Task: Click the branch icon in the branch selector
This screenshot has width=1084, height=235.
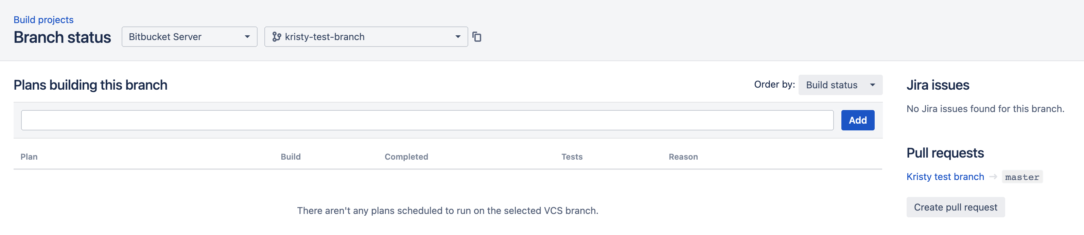Action: click(x=277, y=37)
